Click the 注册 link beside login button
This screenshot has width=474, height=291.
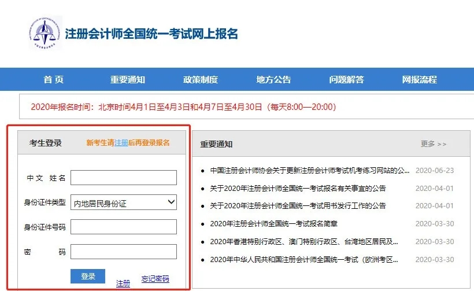pyautogui.click(x=123, y=283)
